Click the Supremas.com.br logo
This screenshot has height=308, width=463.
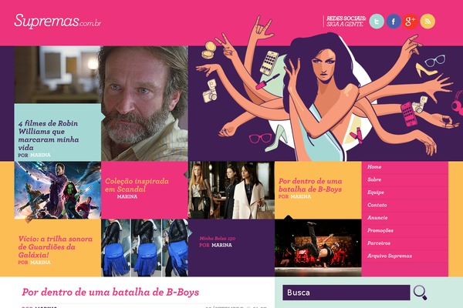pyautogui.click(x=58, y=22)
